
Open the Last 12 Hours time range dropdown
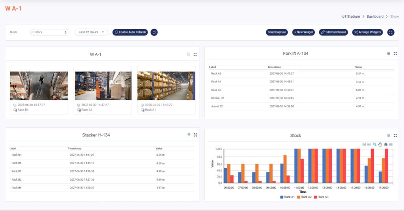pos(91,32)
